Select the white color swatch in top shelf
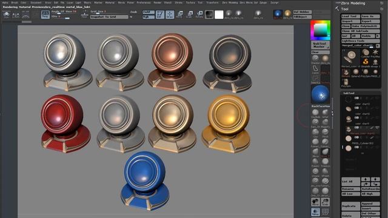The image size is (388, 218). click(x=219, y=15)
